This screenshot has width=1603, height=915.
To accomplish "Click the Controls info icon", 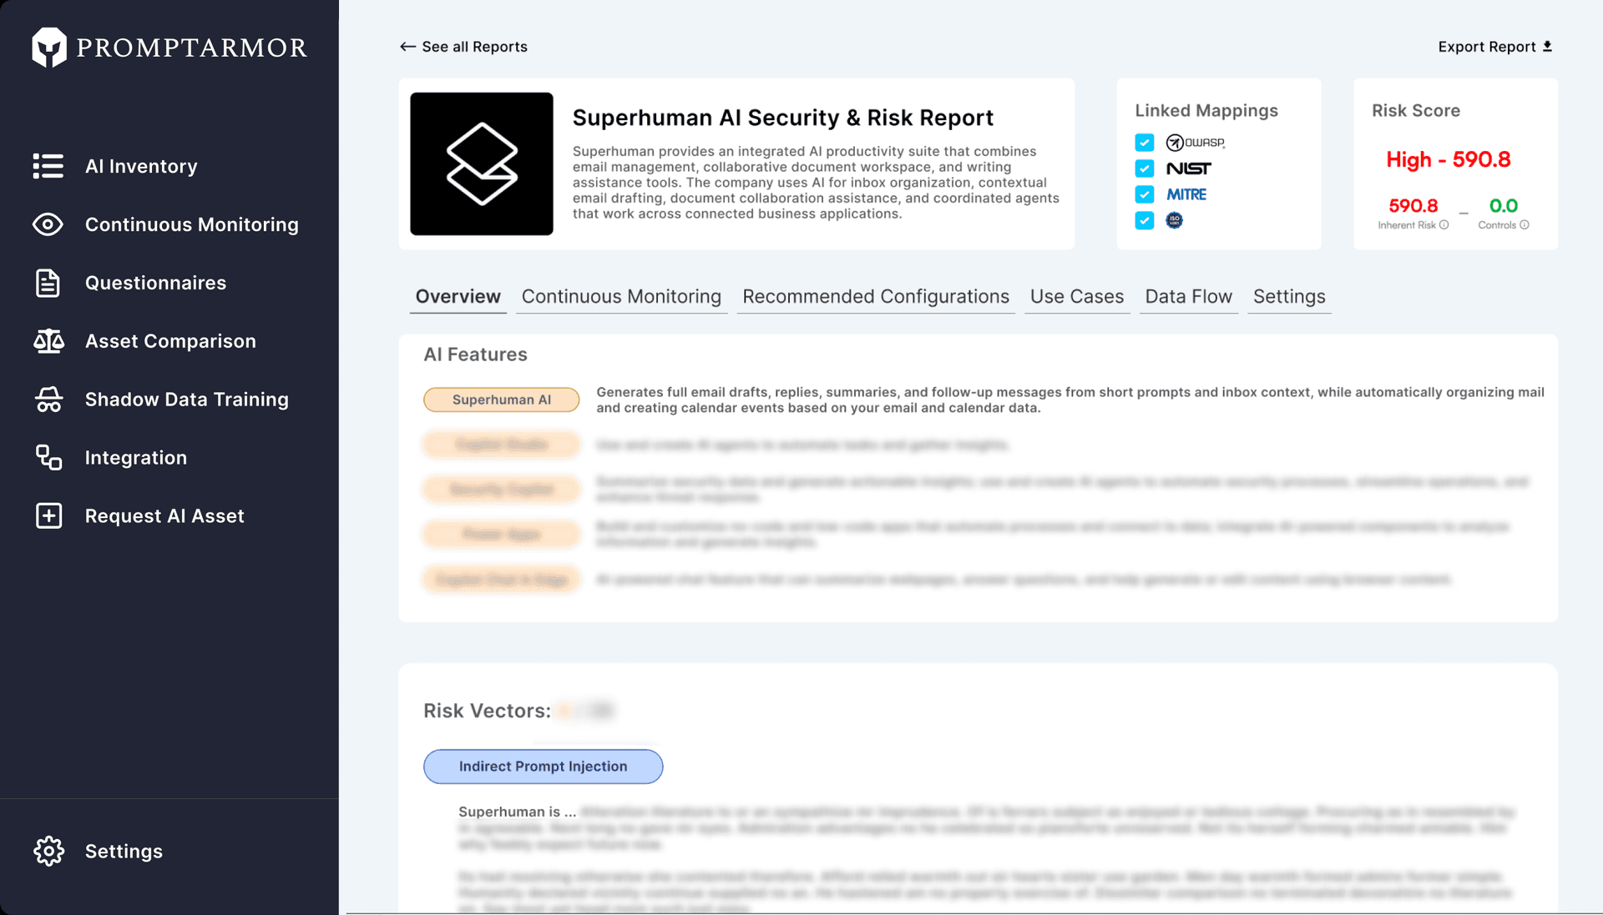I will click(x=1525, y=225).
